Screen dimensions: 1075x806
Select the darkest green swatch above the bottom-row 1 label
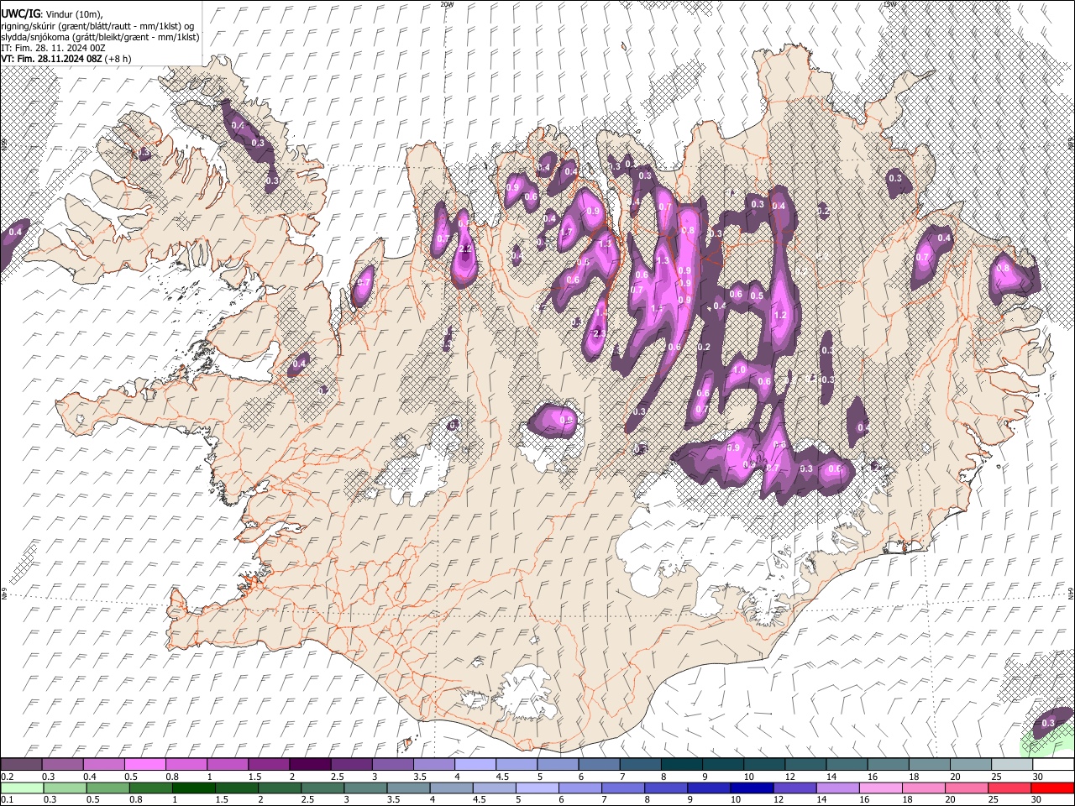pos(193,788)
